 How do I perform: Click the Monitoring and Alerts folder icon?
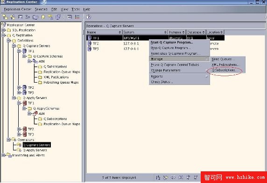pyautogui.click(x=9, y=155)
